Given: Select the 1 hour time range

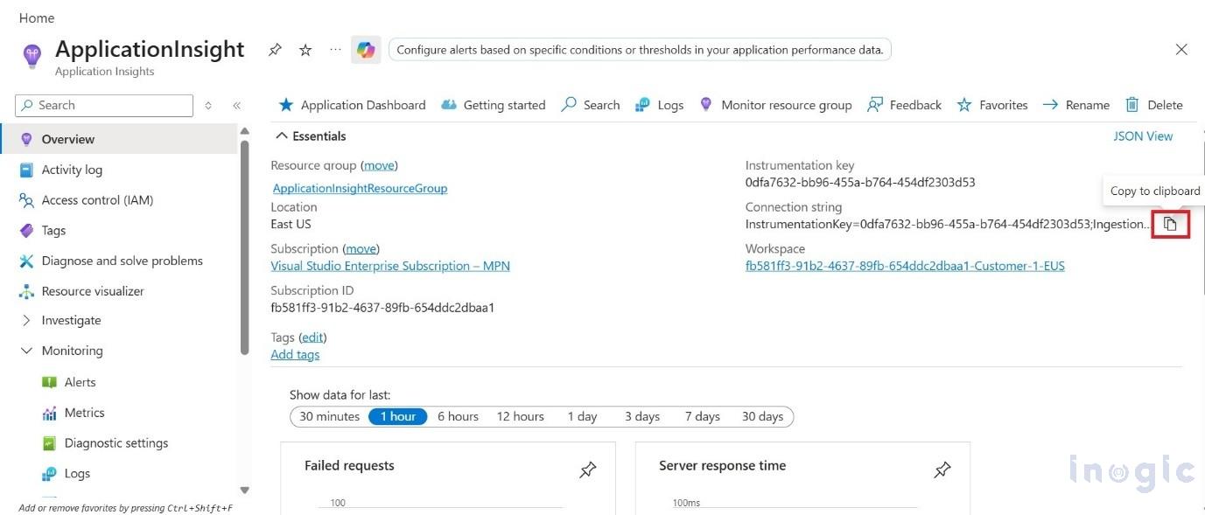Looking at the screenshot, I should point(398,416).
